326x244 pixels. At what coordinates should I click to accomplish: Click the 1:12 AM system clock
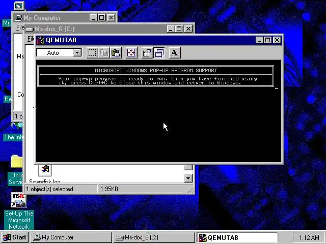pos(309,237)
